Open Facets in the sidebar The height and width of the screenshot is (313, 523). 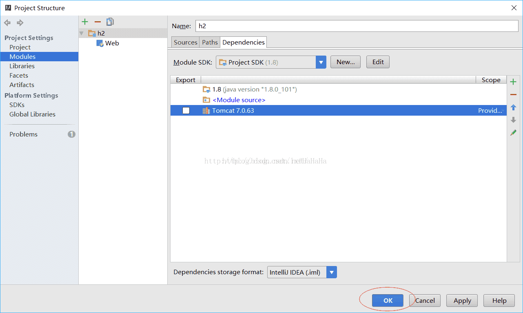point(19,75)
